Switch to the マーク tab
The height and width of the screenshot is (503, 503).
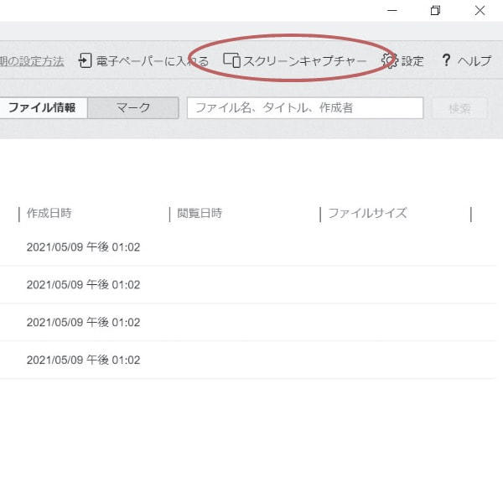click(x=133, y=108)
